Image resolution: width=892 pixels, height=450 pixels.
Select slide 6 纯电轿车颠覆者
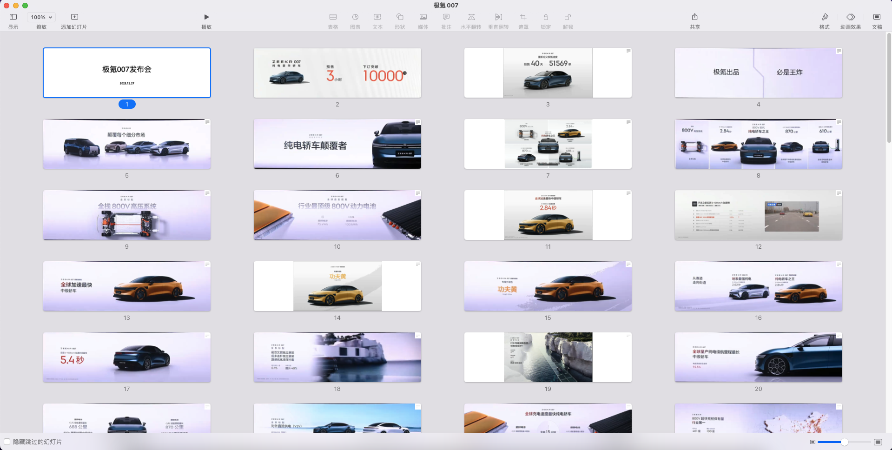click(337, 144)
